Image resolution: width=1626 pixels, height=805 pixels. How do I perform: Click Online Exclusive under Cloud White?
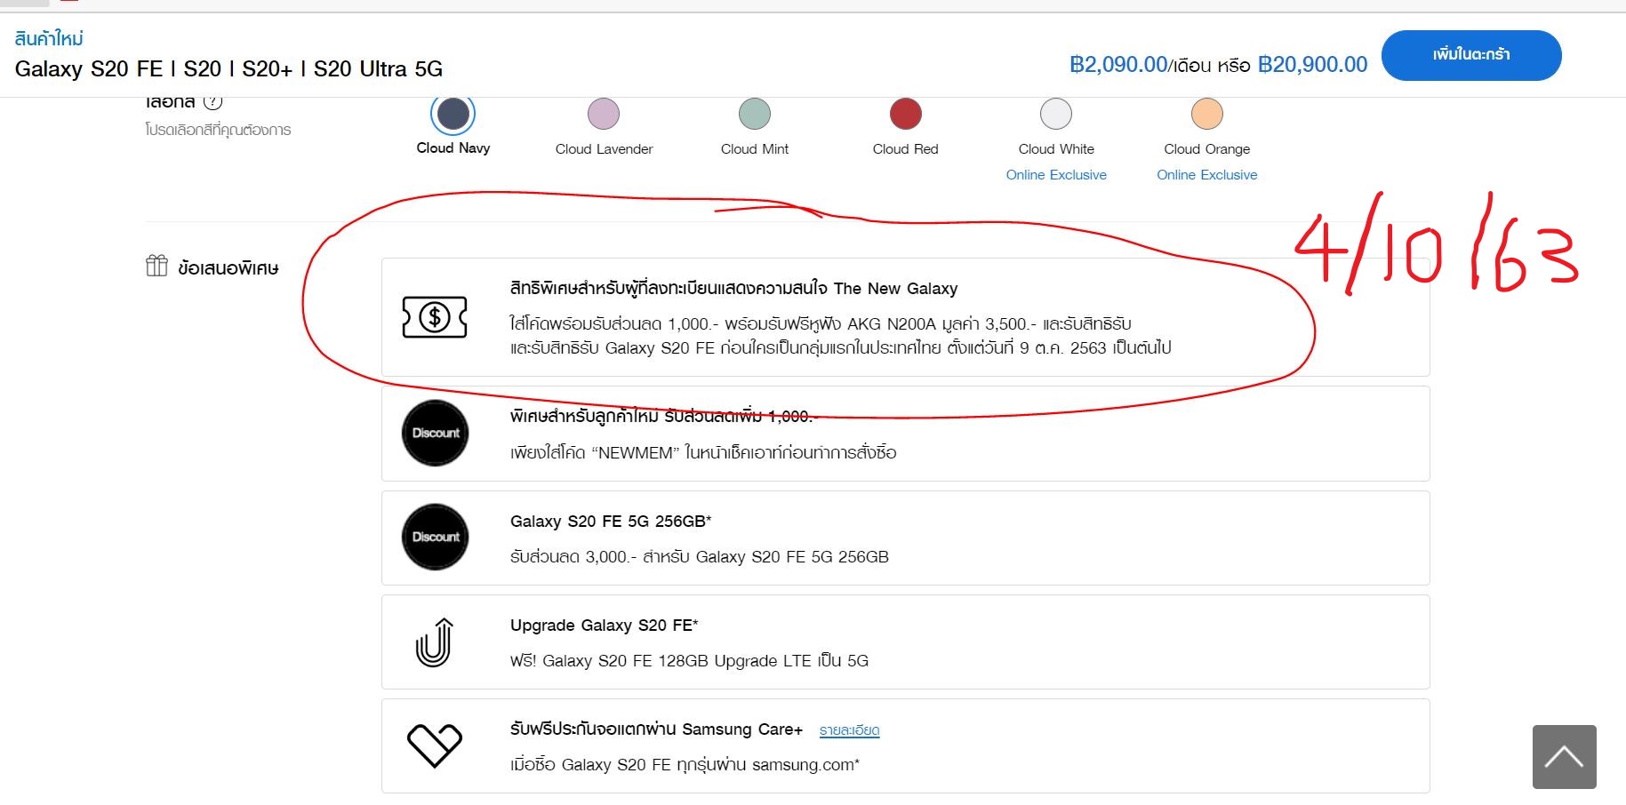pos(1056,175)
